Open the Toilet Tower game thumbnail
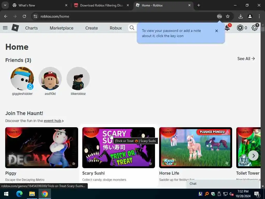This screenshot has height=199, width=265. point(248,147)
